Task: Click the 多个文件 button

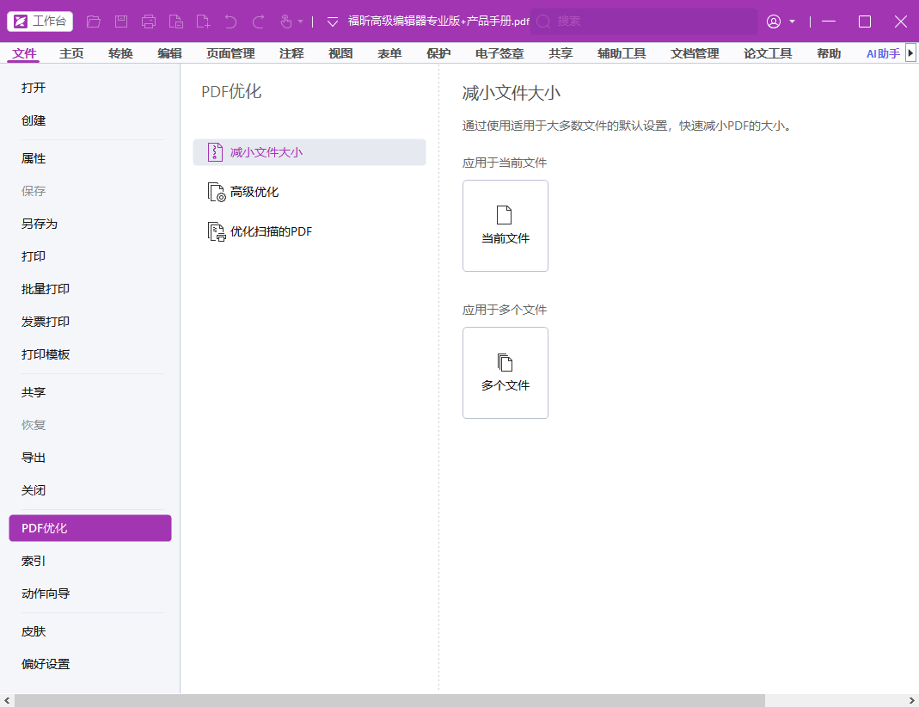Action: click(x=505, y=372)
